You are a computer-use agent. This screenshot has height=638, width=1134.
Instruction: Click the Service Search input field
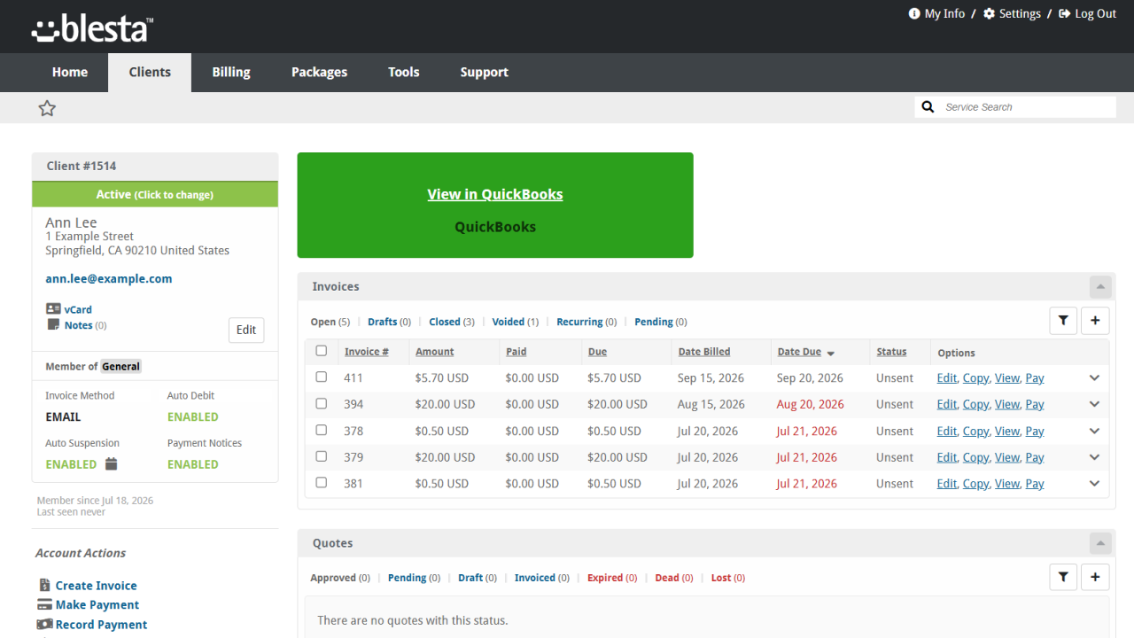tap(1028, 107)
